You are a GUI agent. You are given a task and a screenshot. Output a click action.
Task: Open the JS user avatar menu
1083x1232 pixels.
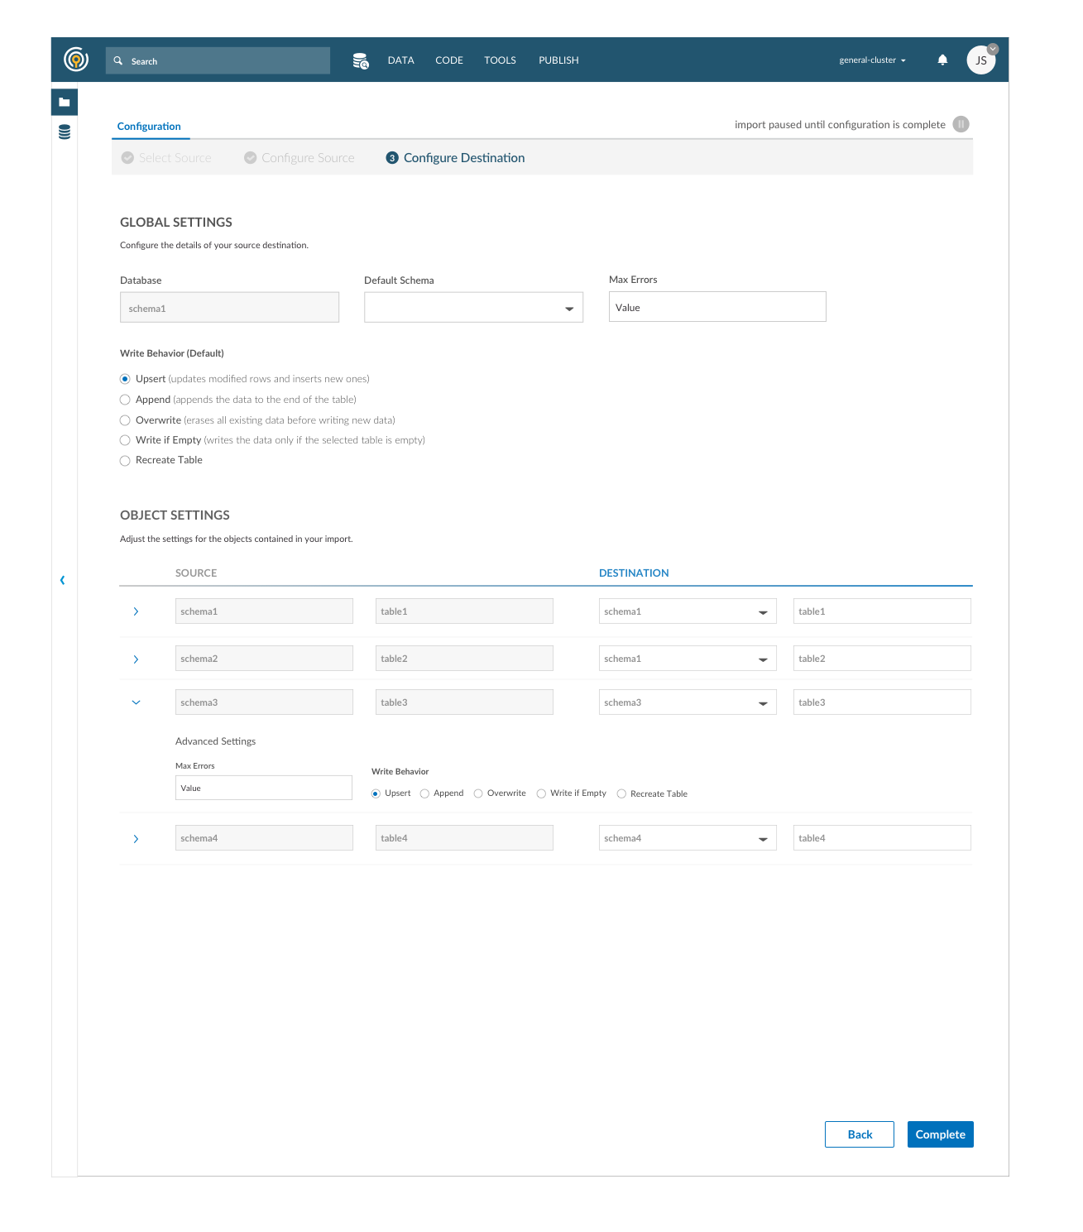coord(981,60)
